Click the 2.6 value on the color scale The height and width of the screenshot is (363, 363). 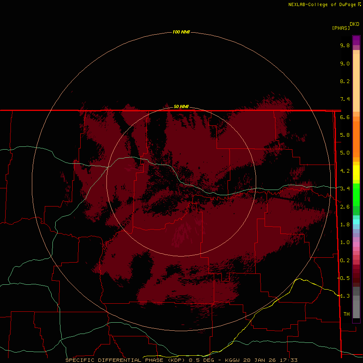pyautogui.click(x=345, y=207)
